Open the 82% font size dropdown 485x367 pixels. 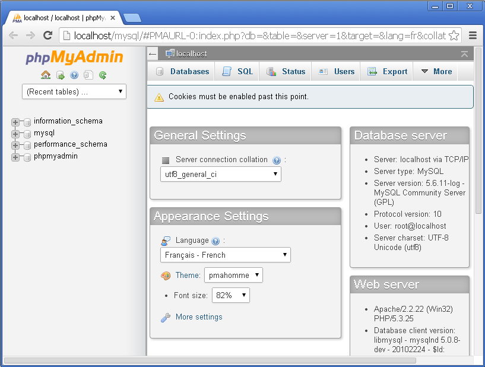(x=231, y=295)
